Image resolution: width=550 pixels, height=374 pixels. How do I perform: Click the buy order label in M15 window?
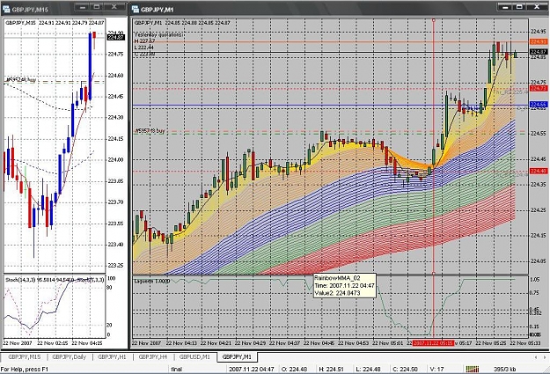click(21, 80)
